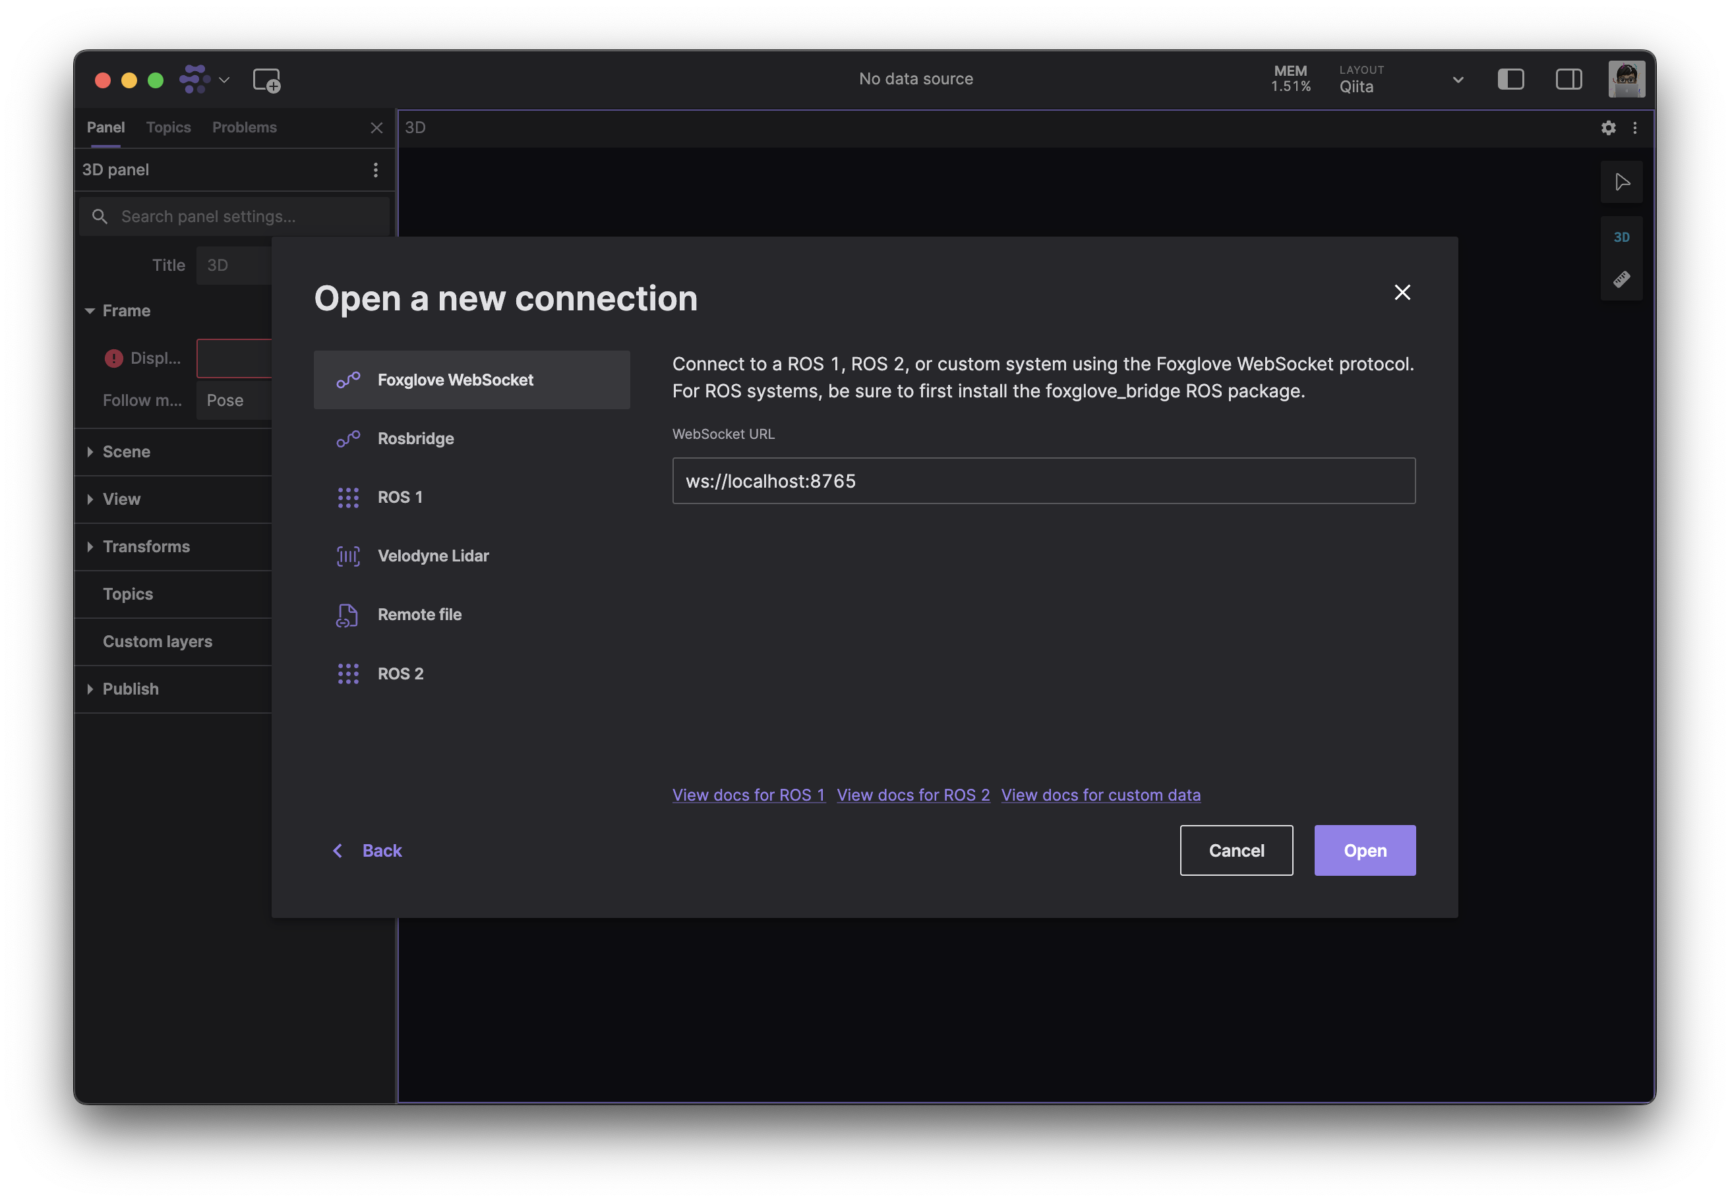Open View docs for ROS 2 link
This screenshot has width=1730, height=1202.
(x=913, y=795)
